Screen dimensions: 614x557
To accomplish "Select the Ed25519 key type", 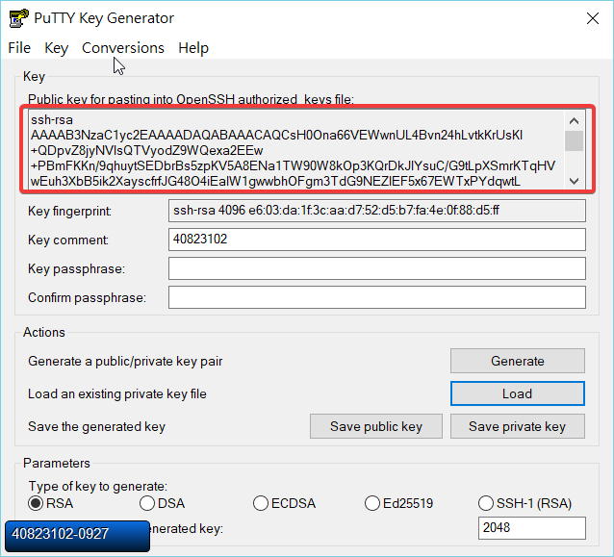I will (x=398, y=503).
